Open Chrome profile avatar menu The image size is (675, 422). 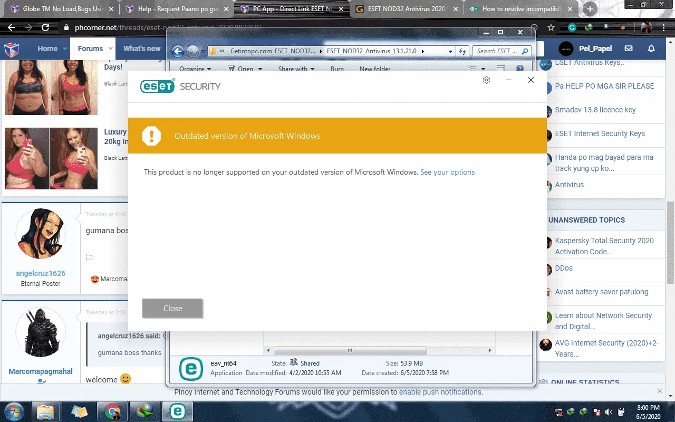point(646,27)
